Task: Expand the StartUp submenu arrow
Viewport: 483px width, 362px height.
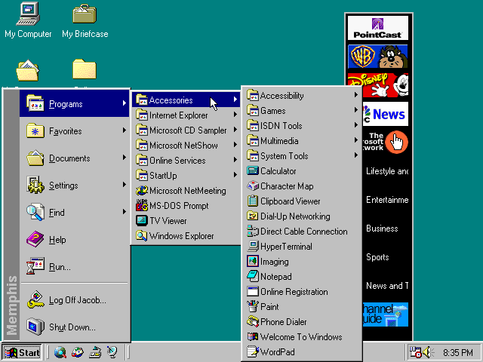Action: [x=235, y=175]
